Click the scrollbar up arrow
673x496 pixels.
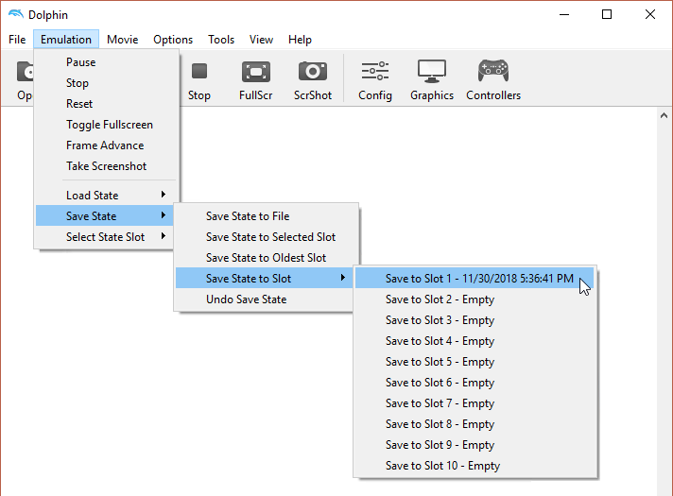tap(664, 115)
